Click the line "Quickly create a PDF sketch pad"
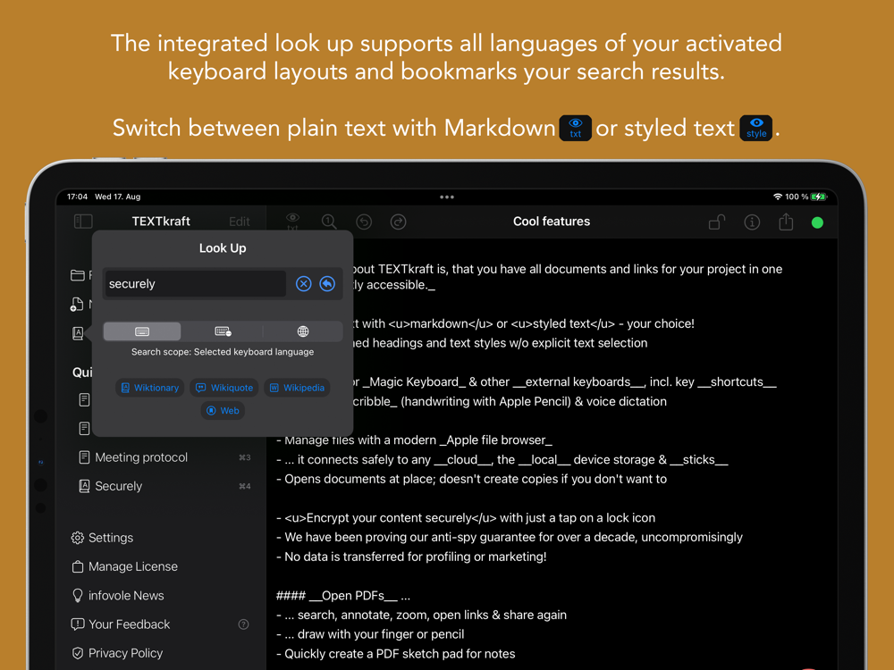Image resolution: width=894 pixels, height=670 pixels. [x=396, y=654]
